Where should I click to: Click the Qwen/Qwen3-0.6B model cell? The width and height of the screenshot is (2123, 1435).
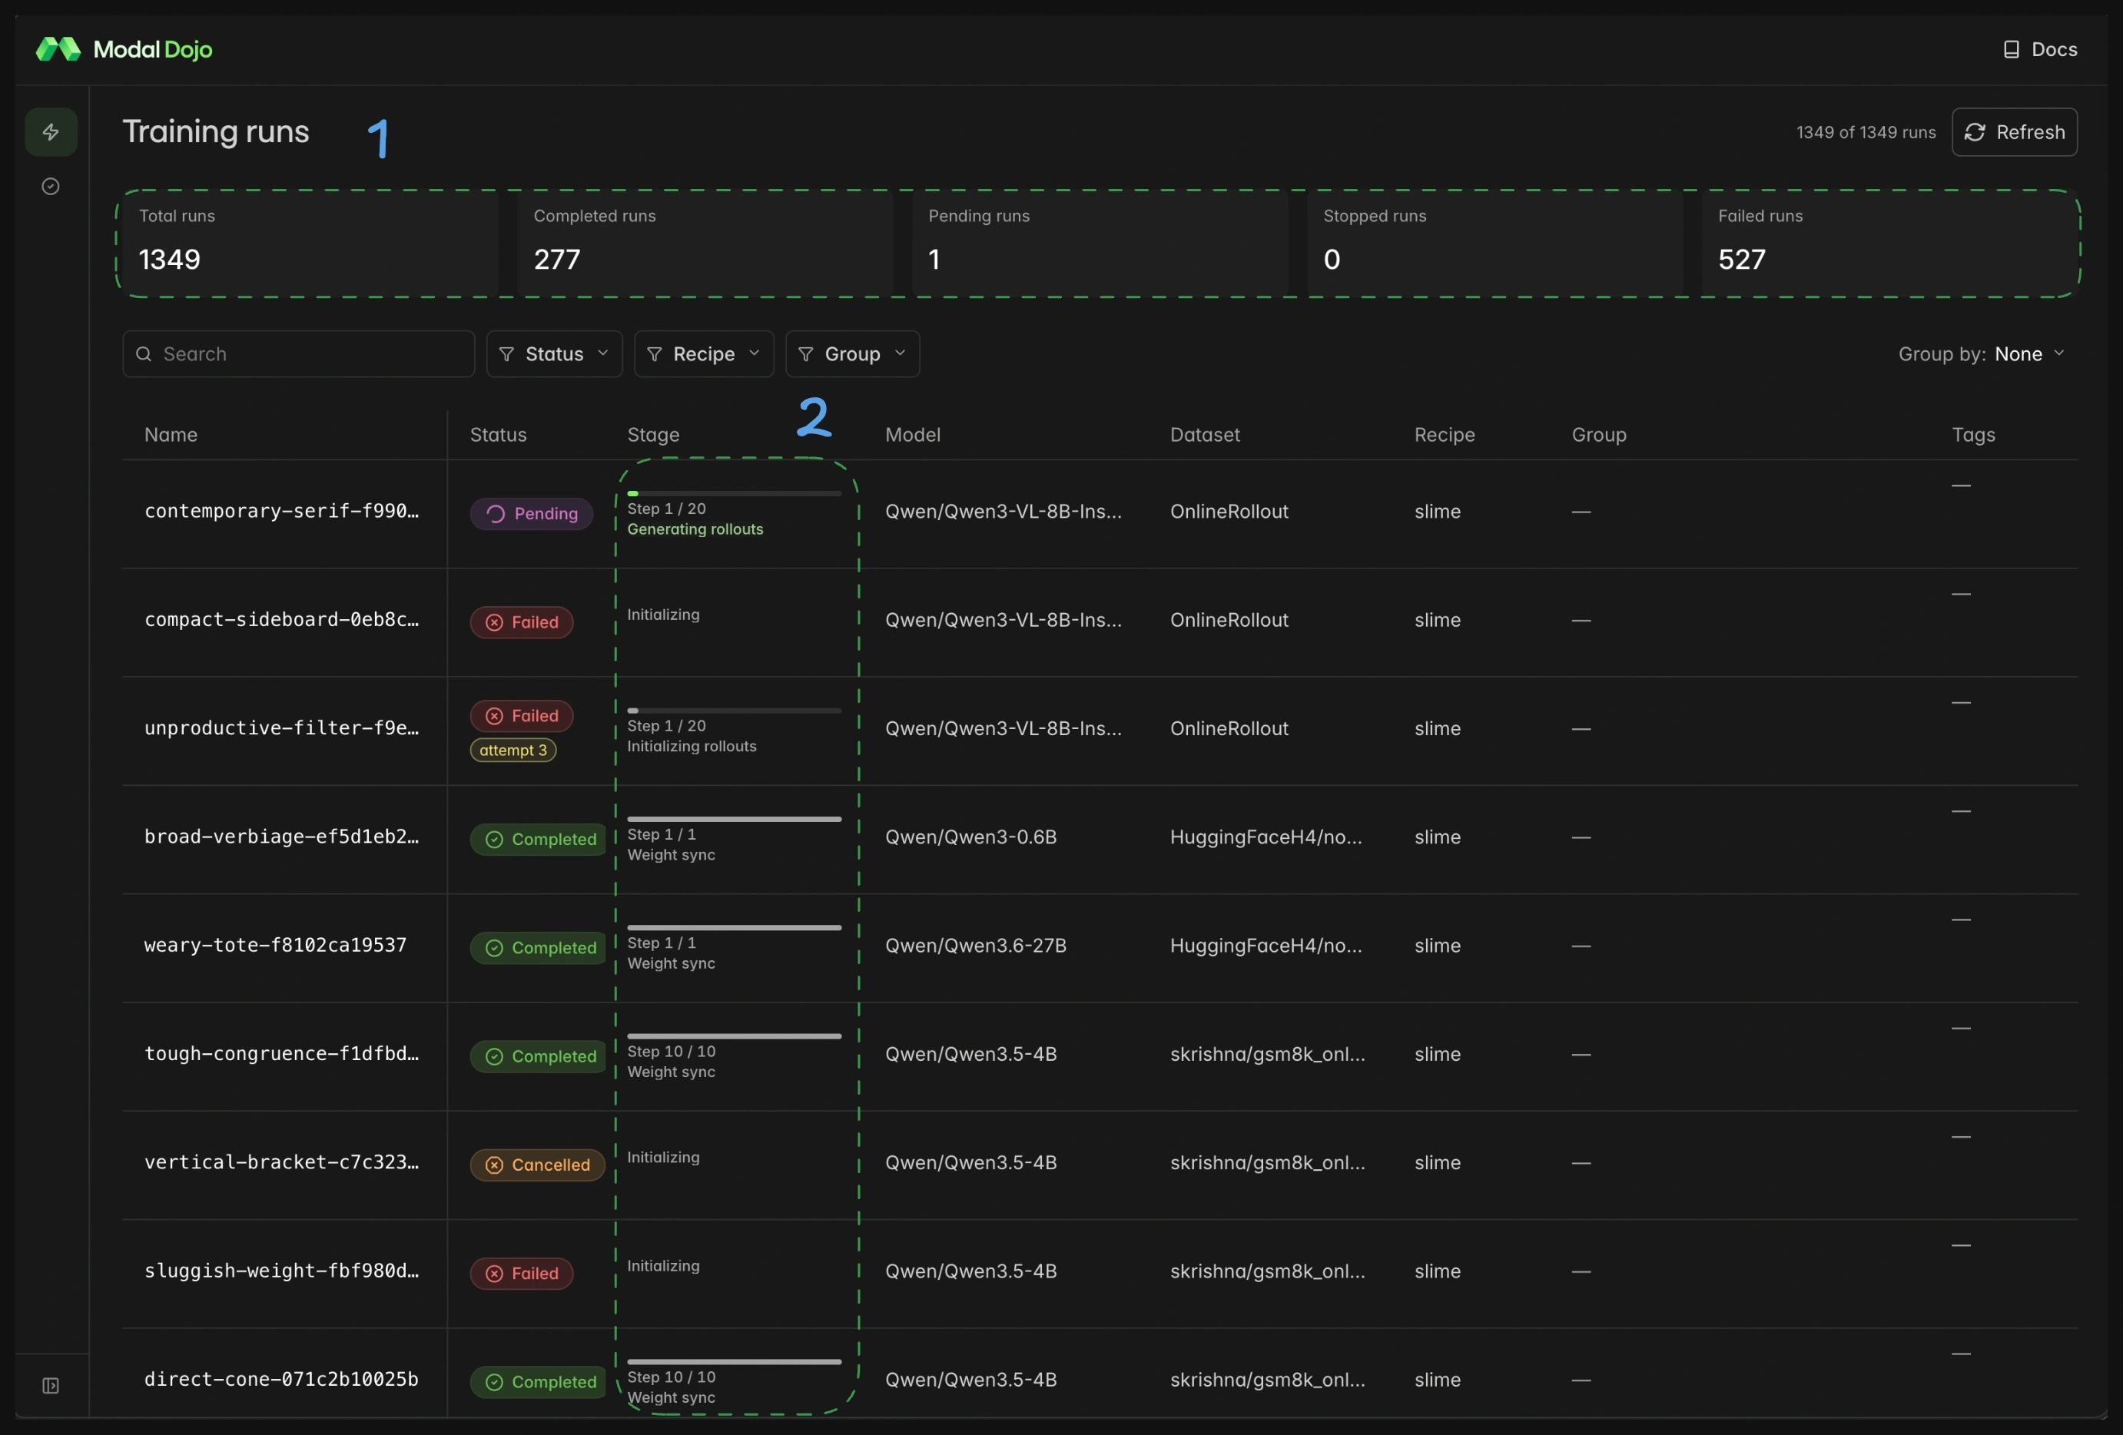point(971,837)
